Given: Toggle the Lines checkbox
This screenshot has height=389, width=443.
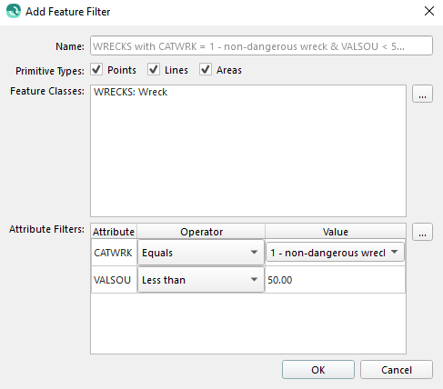Looking at the screenshot, I should (154, 70).
